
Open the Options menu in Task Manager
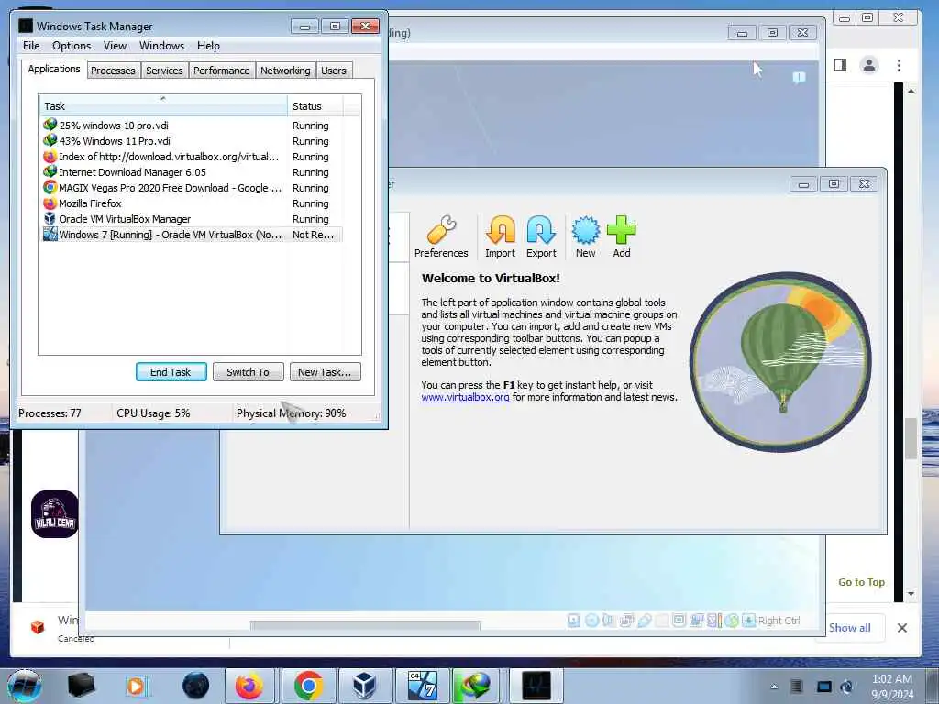coord(72,46)
